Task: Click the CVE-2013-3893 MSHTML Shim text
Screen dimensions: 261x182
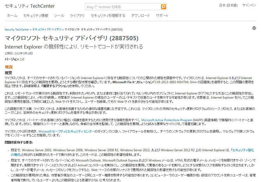Action: 176,82
